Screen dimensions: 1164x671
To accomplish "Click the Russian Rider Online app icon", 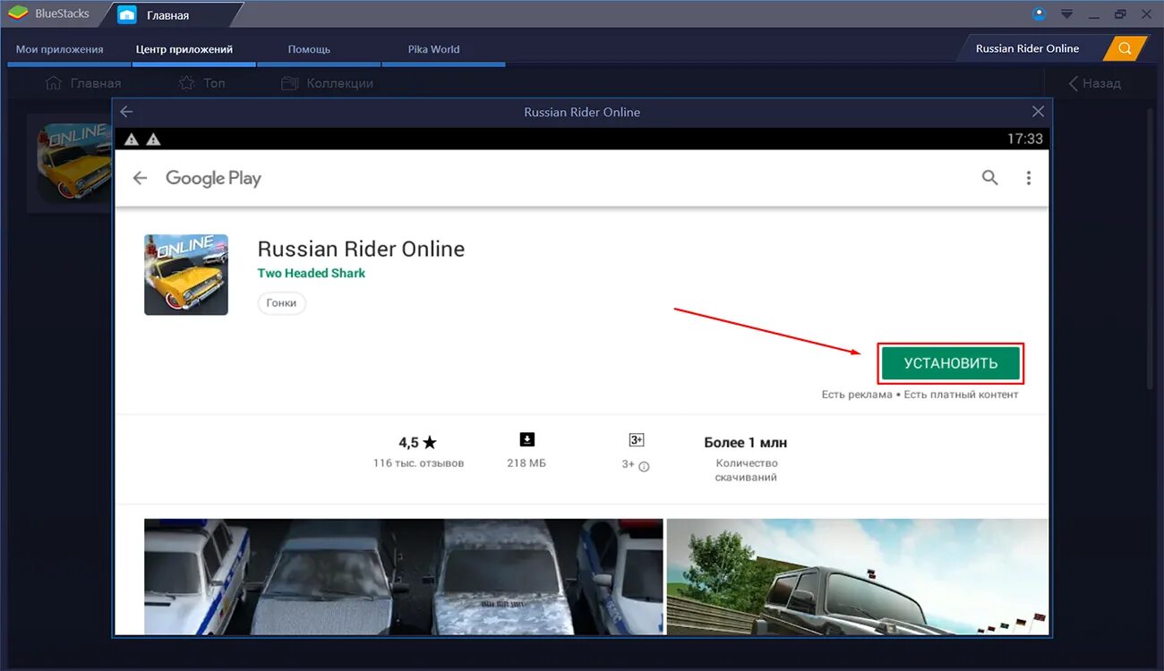I will (x=186, y=275).
